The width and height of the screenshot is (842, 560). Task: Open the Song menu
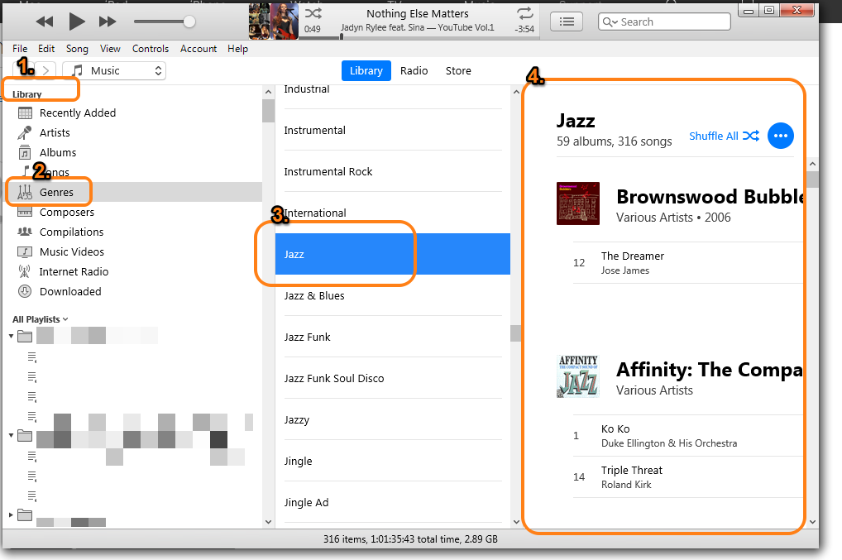[x=77, y=48]
